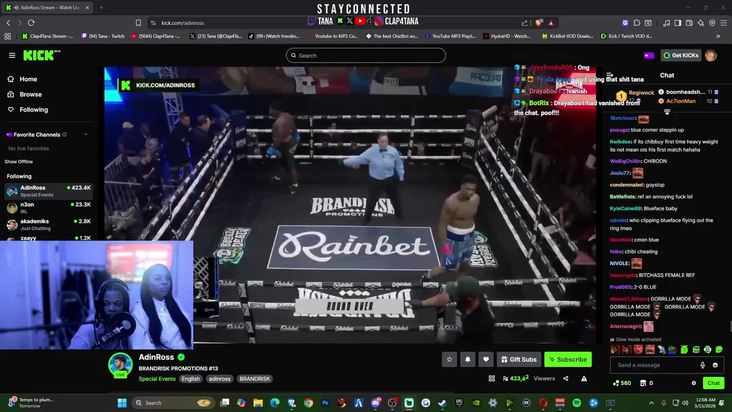Open Following in sidebar

point(28,110)
